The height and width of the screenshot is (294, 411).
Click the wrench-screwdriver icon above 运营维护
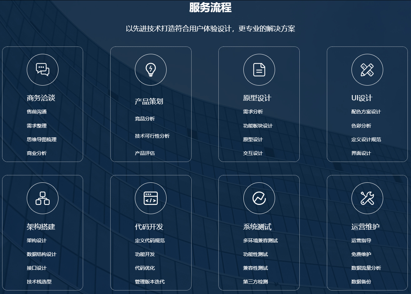point(367,198)
